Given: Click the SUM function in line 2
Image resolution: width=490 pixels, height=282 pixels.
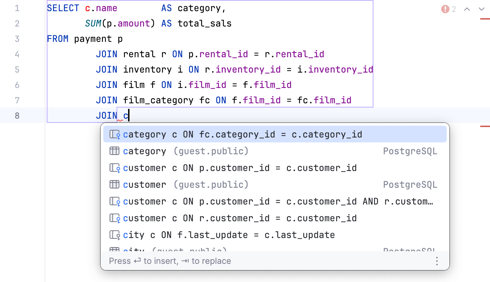Looking at the screenshot, I should tap(93, 23).
